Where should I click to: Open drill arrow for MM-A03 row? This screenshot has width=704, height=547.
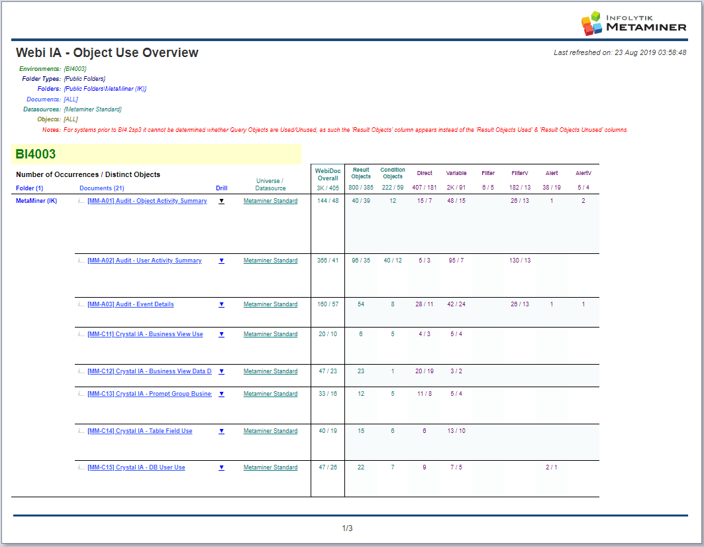point(221,305)
